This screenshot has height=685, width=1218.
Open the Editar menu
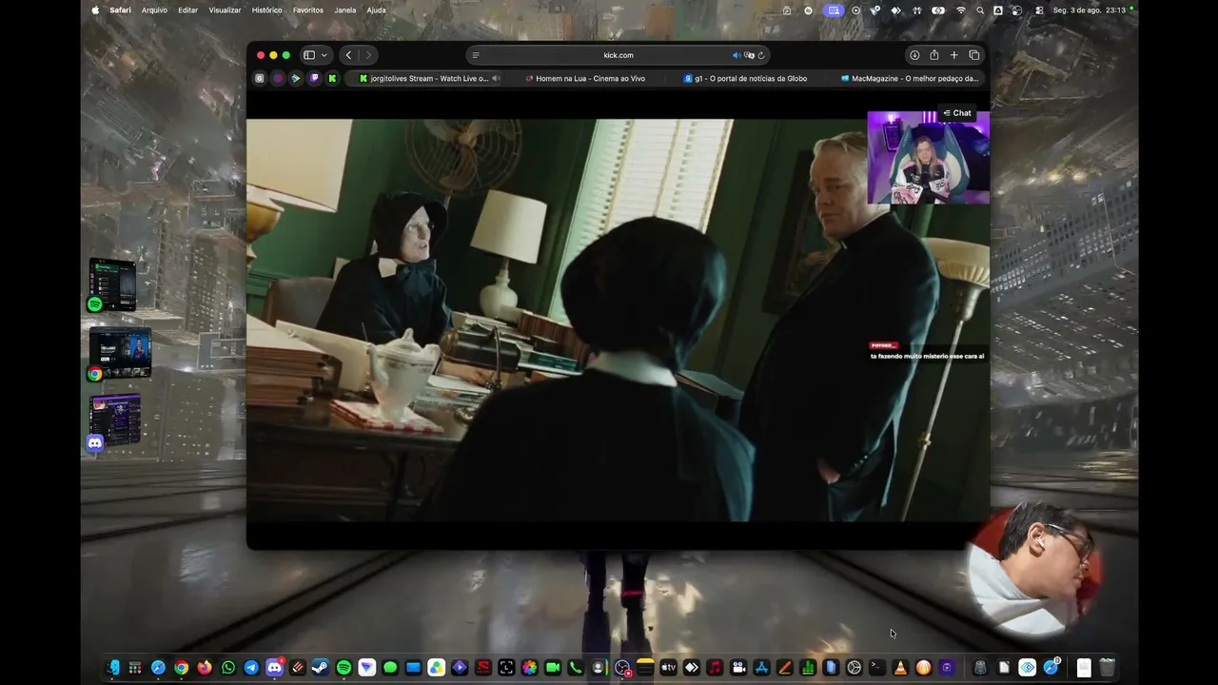point(187,10)
